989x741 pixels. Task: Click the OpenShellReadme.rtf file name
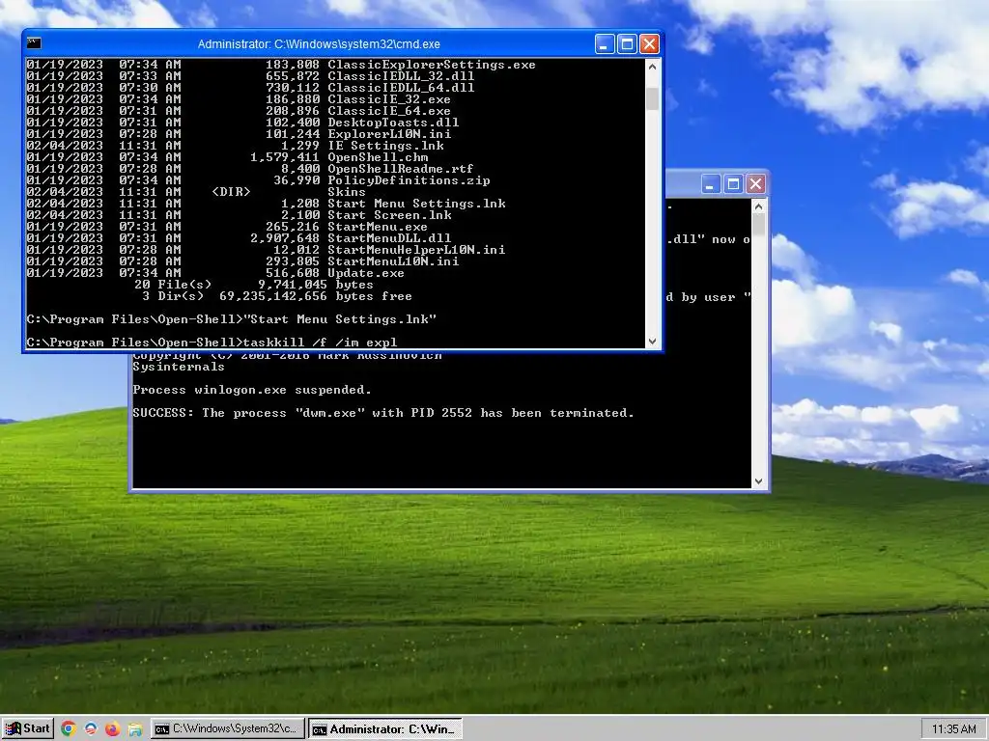coord(401,169)
